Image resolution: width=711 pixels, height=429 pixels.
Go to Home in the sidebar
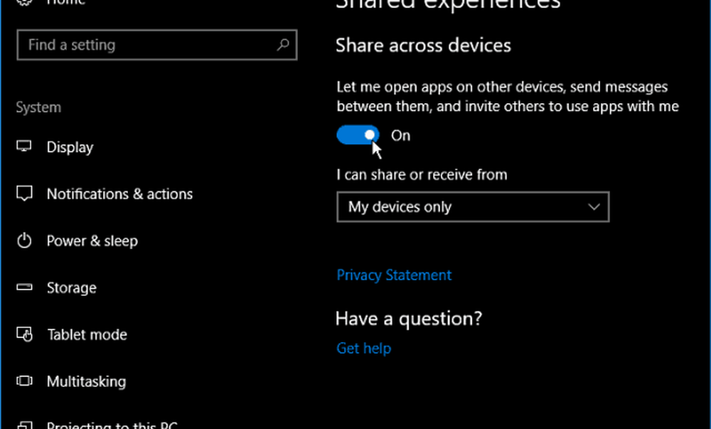[65, 3]
